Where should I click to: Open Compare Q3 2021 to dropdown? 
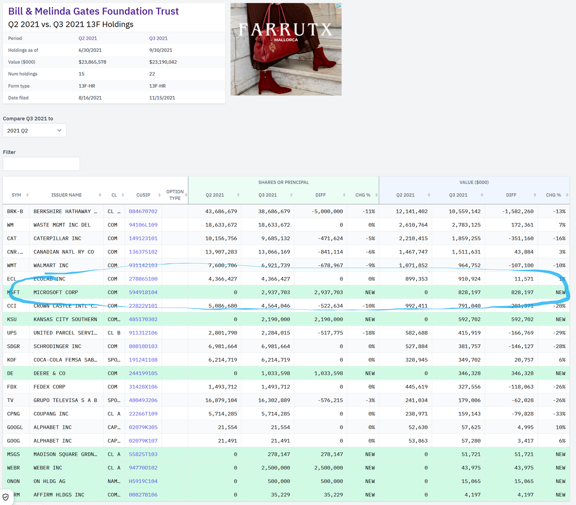tap(35, 130)
